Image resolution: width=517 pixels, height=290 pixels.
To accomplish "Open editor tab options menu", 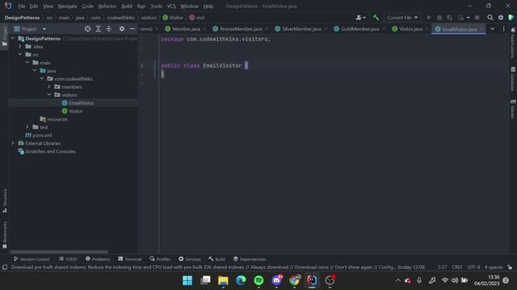I will (x=503, y=29).
